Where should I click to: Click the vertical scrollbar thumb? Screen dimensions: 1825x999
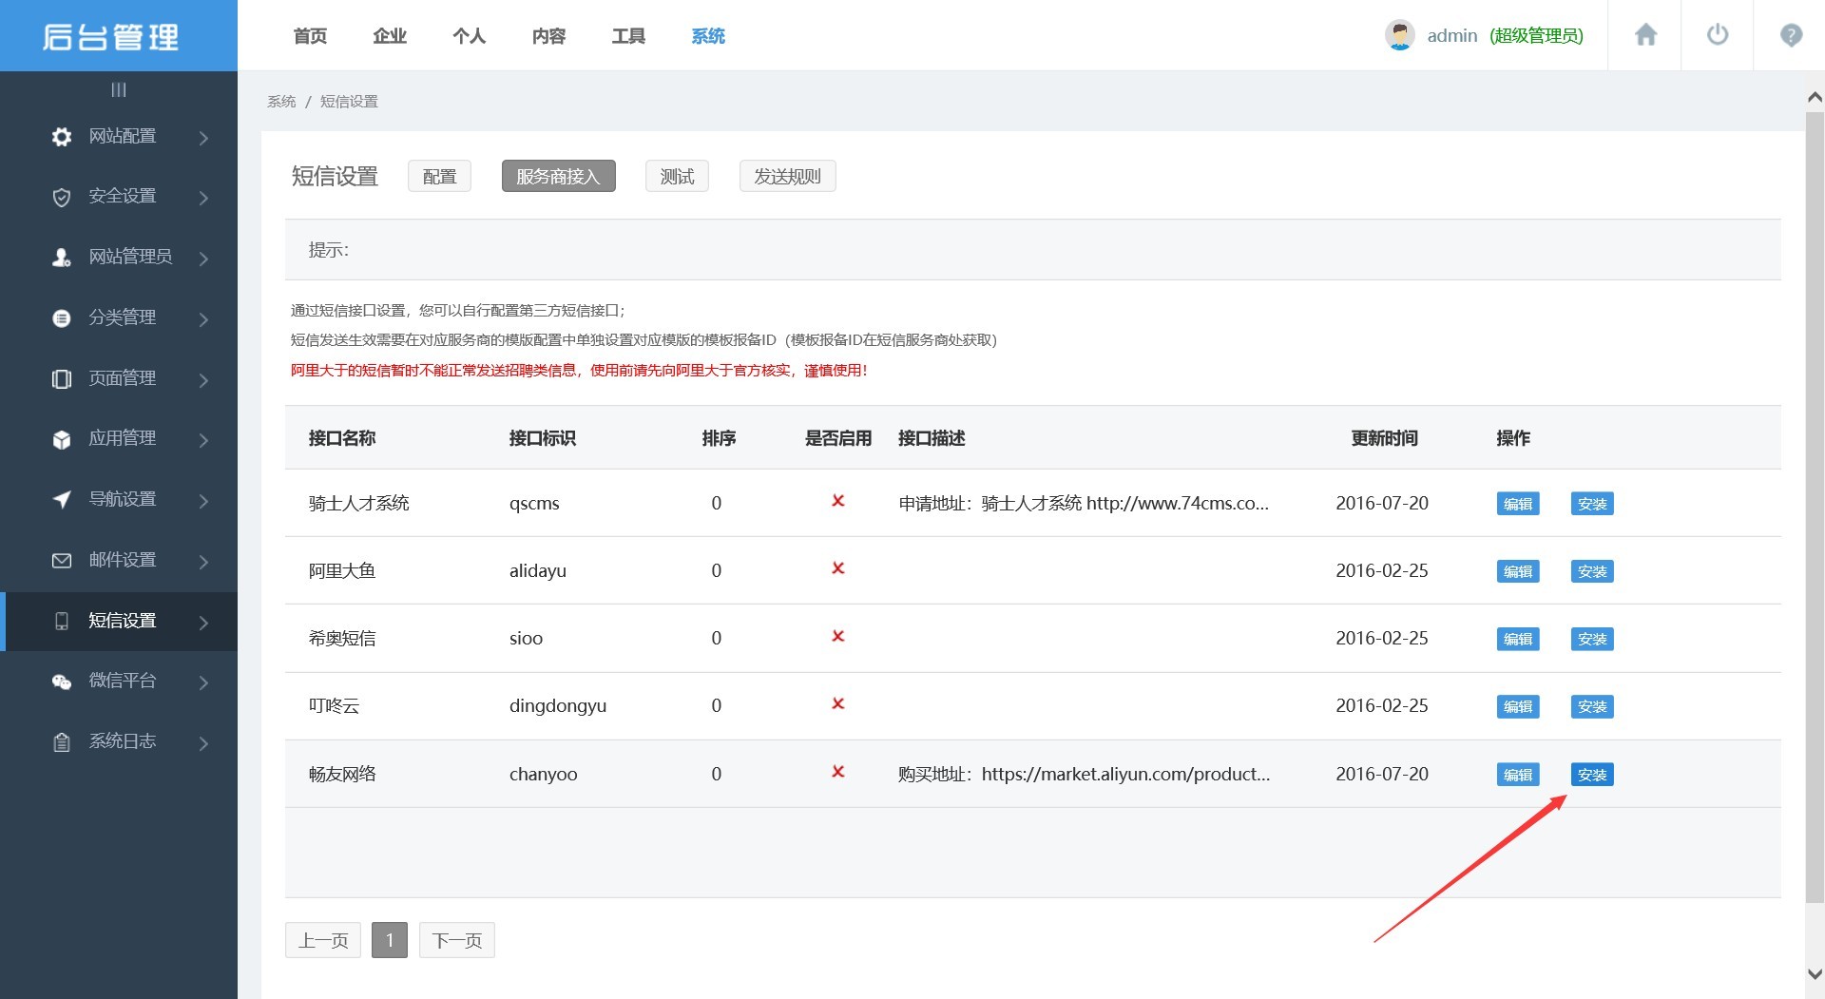[1815, 507]
